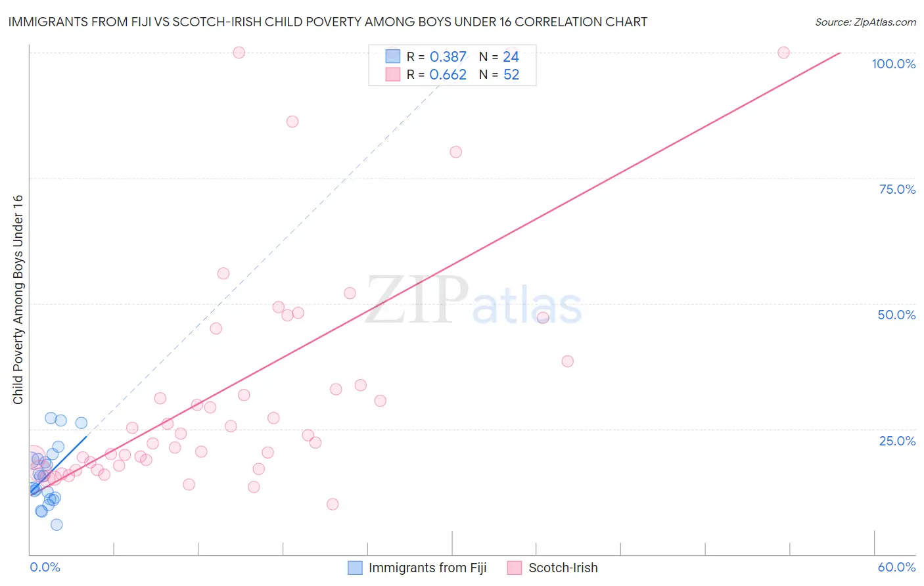
Task: Click the chart title text
Action: pos(327,22)
